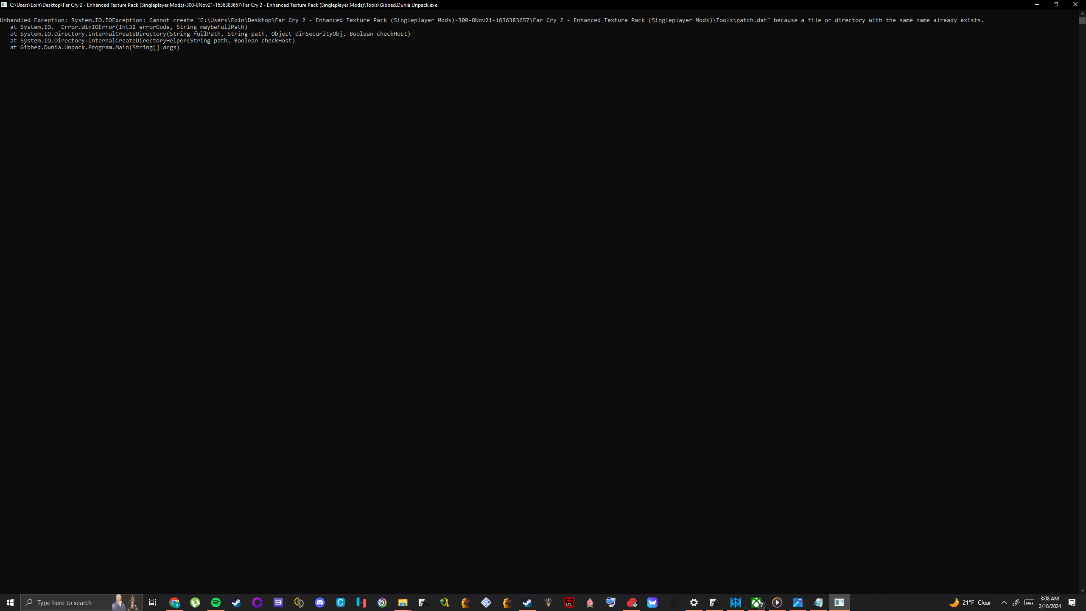Viewport: 1086px width, 611px height.
Task: Open the green globe taskbar icon
Action: (444, 603)
